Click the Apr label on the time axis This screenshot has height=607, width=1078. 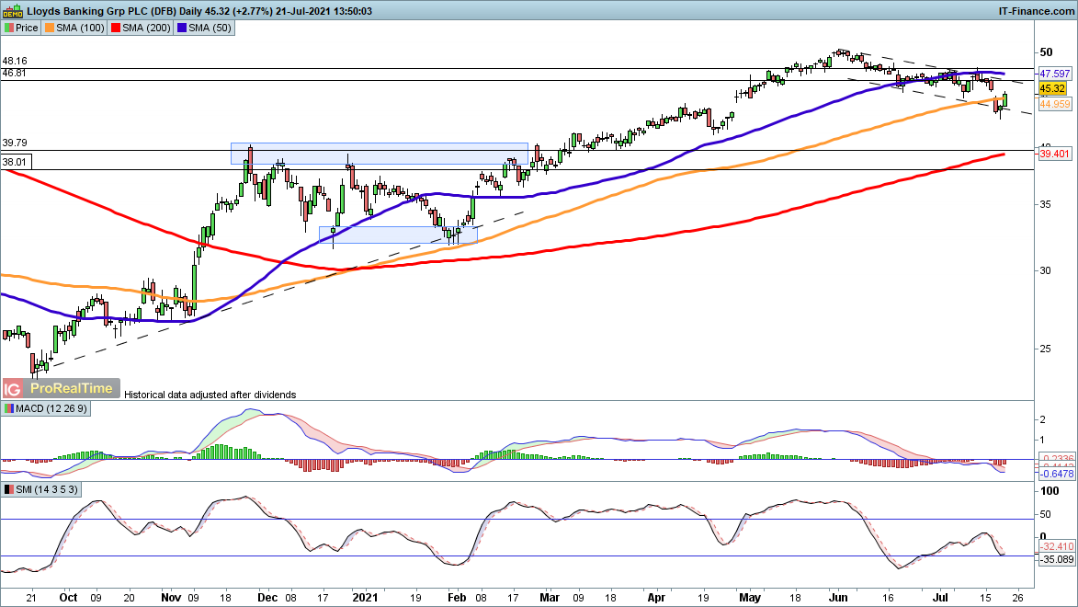[x=656, y=598]
